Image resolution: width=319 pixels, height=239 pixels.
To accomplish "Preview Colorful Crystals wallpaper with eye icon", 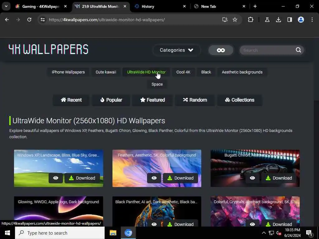I will (252, 223).
